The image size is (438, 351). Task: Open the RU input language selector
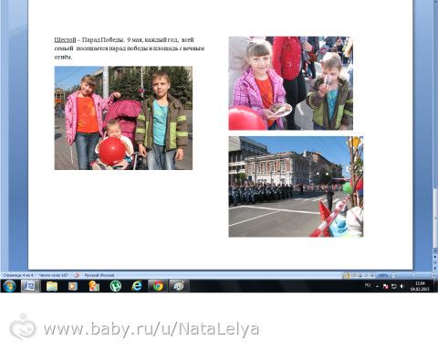[368, 285]
